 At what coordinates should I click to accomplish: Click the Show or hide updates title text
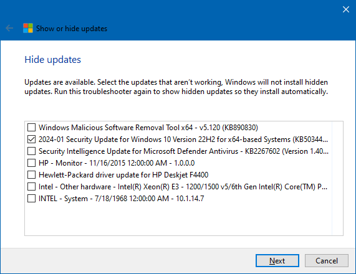pyautogui.click(x=72, y=29)
